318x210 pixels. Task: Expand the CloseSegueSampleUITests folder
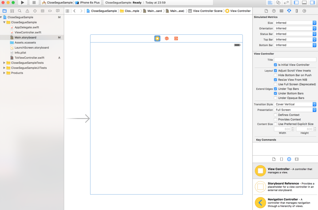coord(4,68)
